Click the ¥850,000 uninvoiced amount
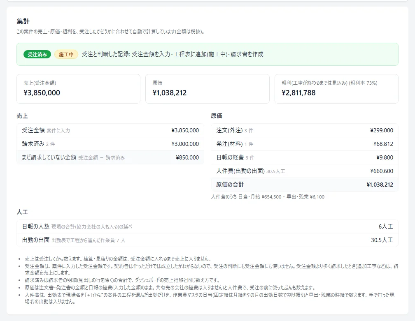The height and width of the screenshot is (321, 415). (x=187, y=157)
